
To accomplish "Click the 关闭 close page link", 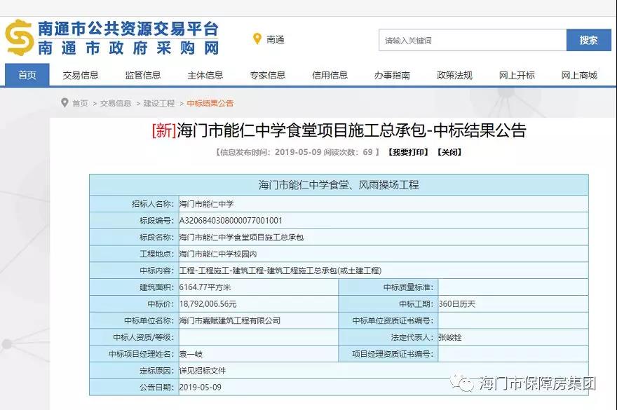I will pos(449,152).
